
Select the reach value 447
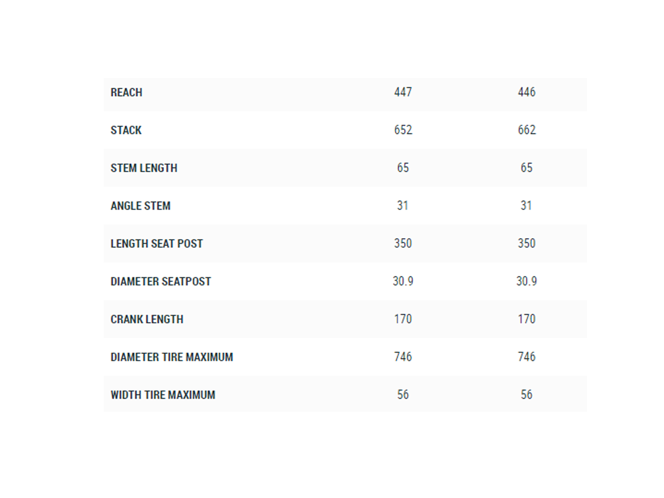click(403, 92)
